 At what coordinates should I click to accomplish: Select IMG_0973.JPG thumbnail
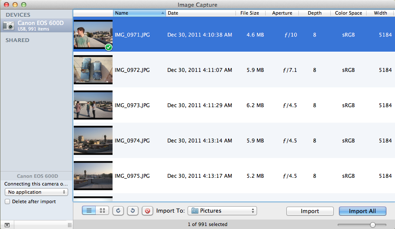click(x=93, y=105)
